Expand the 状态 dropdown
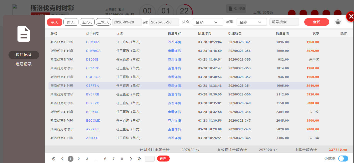This screenshot has height=163, width=354. point(208,22)
